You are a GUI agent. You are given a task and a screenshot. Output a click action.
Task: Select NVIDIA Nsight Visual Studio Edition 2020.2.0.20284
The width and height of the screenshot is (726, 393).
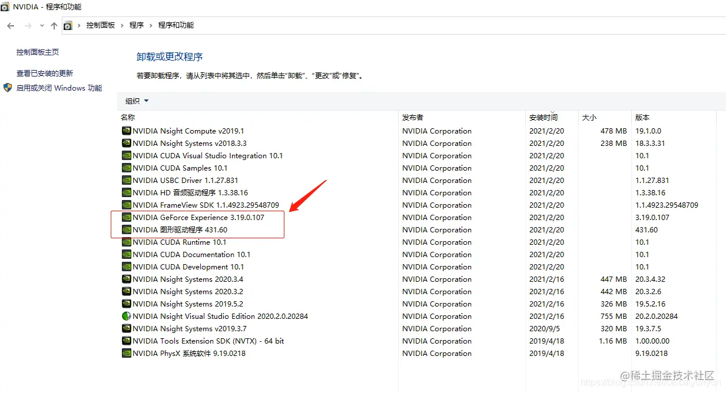(x=220, y=317)
